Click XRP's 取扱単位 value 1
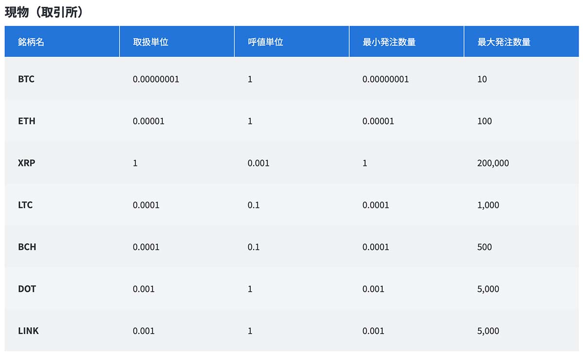 click(135, 163)
